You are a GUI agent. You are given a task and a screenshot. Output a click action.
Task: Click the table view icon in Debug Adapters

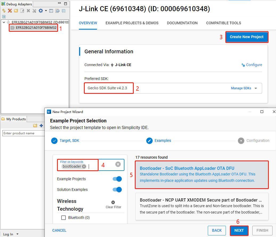click(x=51, y=11)
